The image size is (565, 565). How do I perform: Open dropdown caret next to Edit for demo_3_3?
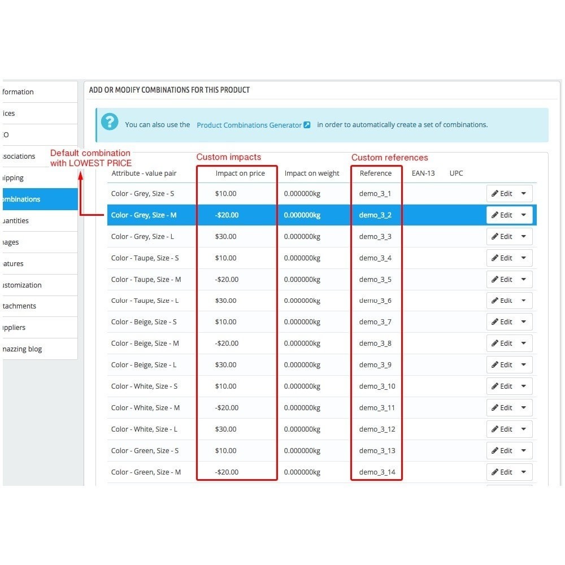(523, 237)
